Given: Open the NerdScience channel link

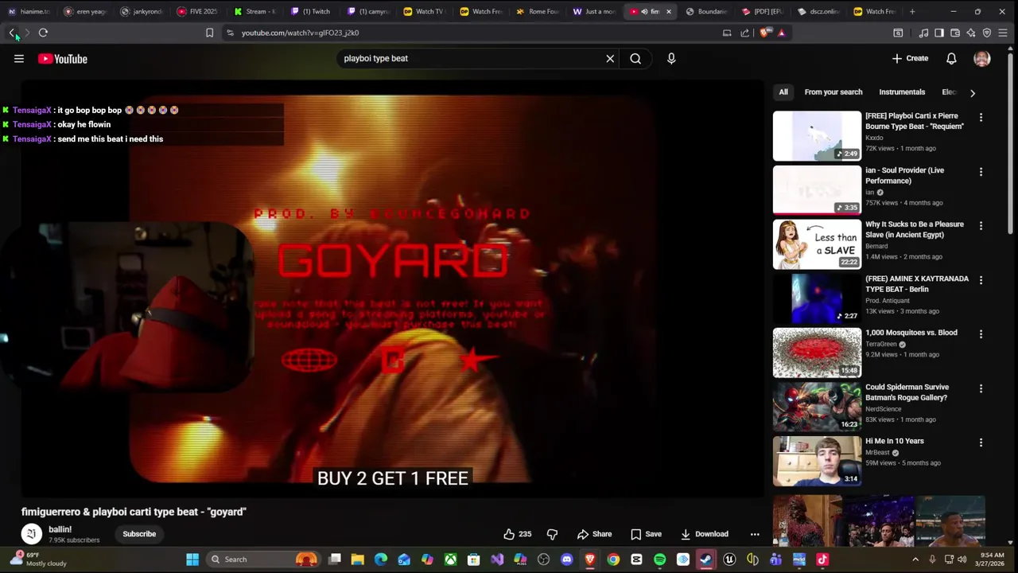Looking at the screenshot, I should click(x=882, y=408).
